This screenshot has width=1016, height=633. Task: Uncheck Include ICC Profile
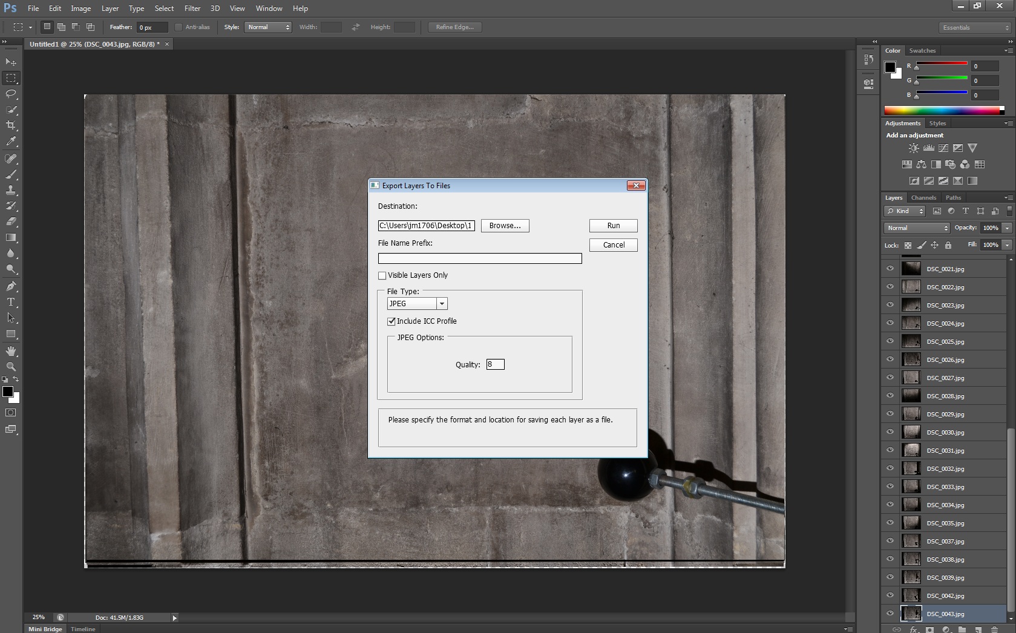392,321
